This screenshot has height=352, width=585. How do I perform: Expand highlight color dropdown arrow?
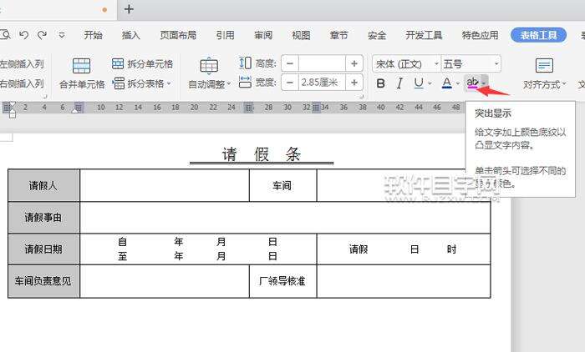[484, 83]
